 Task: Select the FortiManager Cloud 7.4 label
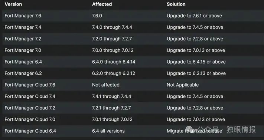click(x=30, y=96)
